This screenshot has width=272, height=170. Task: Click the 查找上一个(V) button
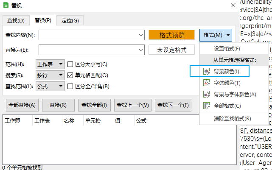point(133,105)
